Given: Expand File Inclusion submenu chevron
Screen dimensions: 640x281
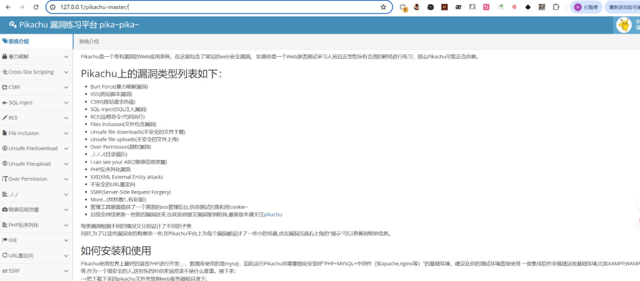Looking at the screenshot, I should tap(66, 133).
